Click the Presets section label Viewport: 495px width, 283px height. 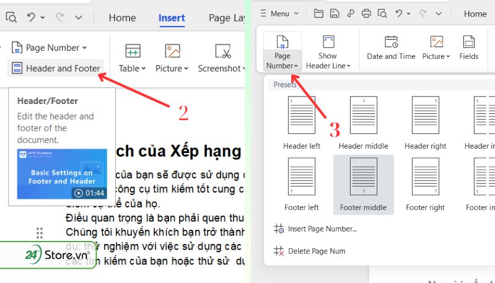click(285, 85)
